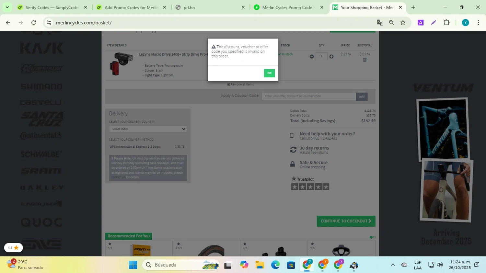This screenshot has height=273, width=486.
Task: Open the weather widget 29°C
Action: tap(25, 265)
